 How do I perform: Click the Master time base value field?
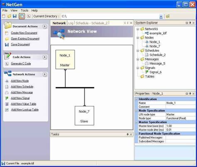coord(181,126)
